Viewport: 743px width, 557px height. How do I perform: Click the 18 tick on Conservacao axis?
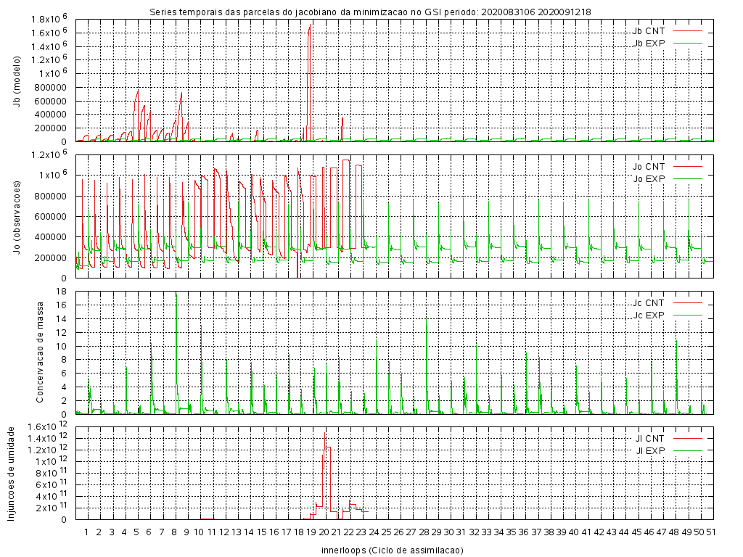click(x=62, y=292)
